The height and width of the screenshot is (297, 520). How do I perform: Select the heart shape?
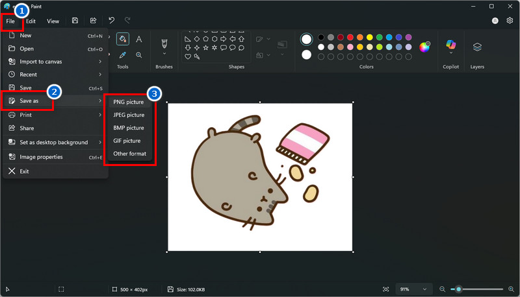pos(188,56)
